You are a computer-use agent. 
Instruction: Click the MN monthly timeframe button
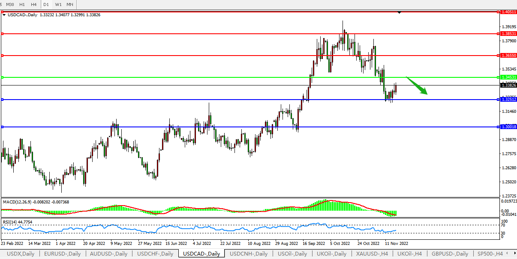pyautogui.click(x=69, y=4)
